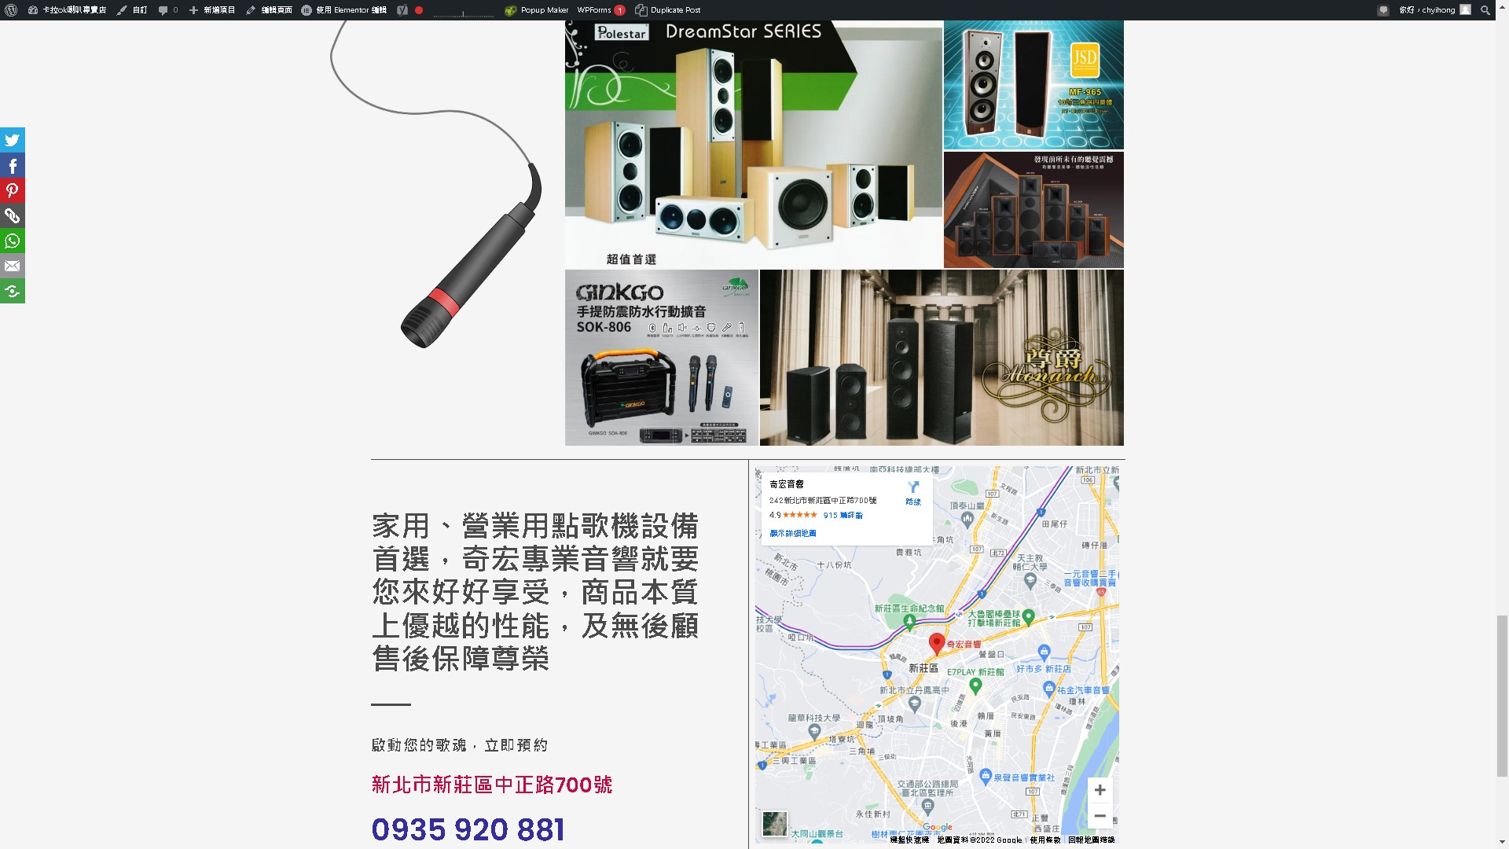Open the 自訂 customizer link
Image resolution: width=1509 pixels, height=849 pixels.
pos(132,10)
